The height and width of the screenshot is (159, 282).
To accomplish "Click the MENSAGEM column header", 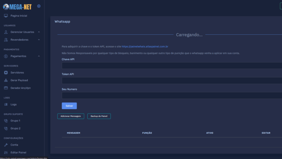I will 74,133.
